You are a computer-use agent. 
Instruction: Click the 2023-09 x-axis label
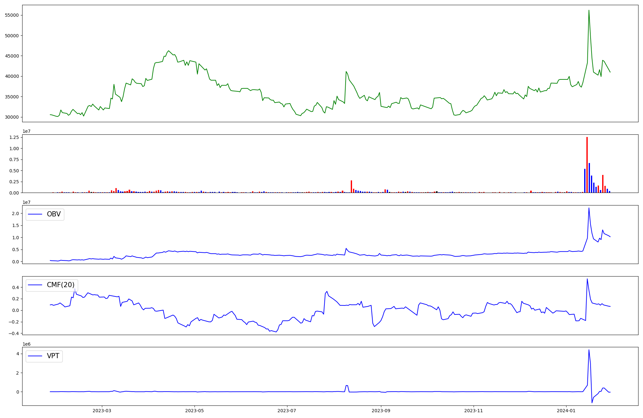(381, 411)
